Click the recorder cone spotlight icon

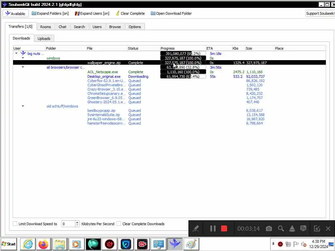click(x=292, y=228)
